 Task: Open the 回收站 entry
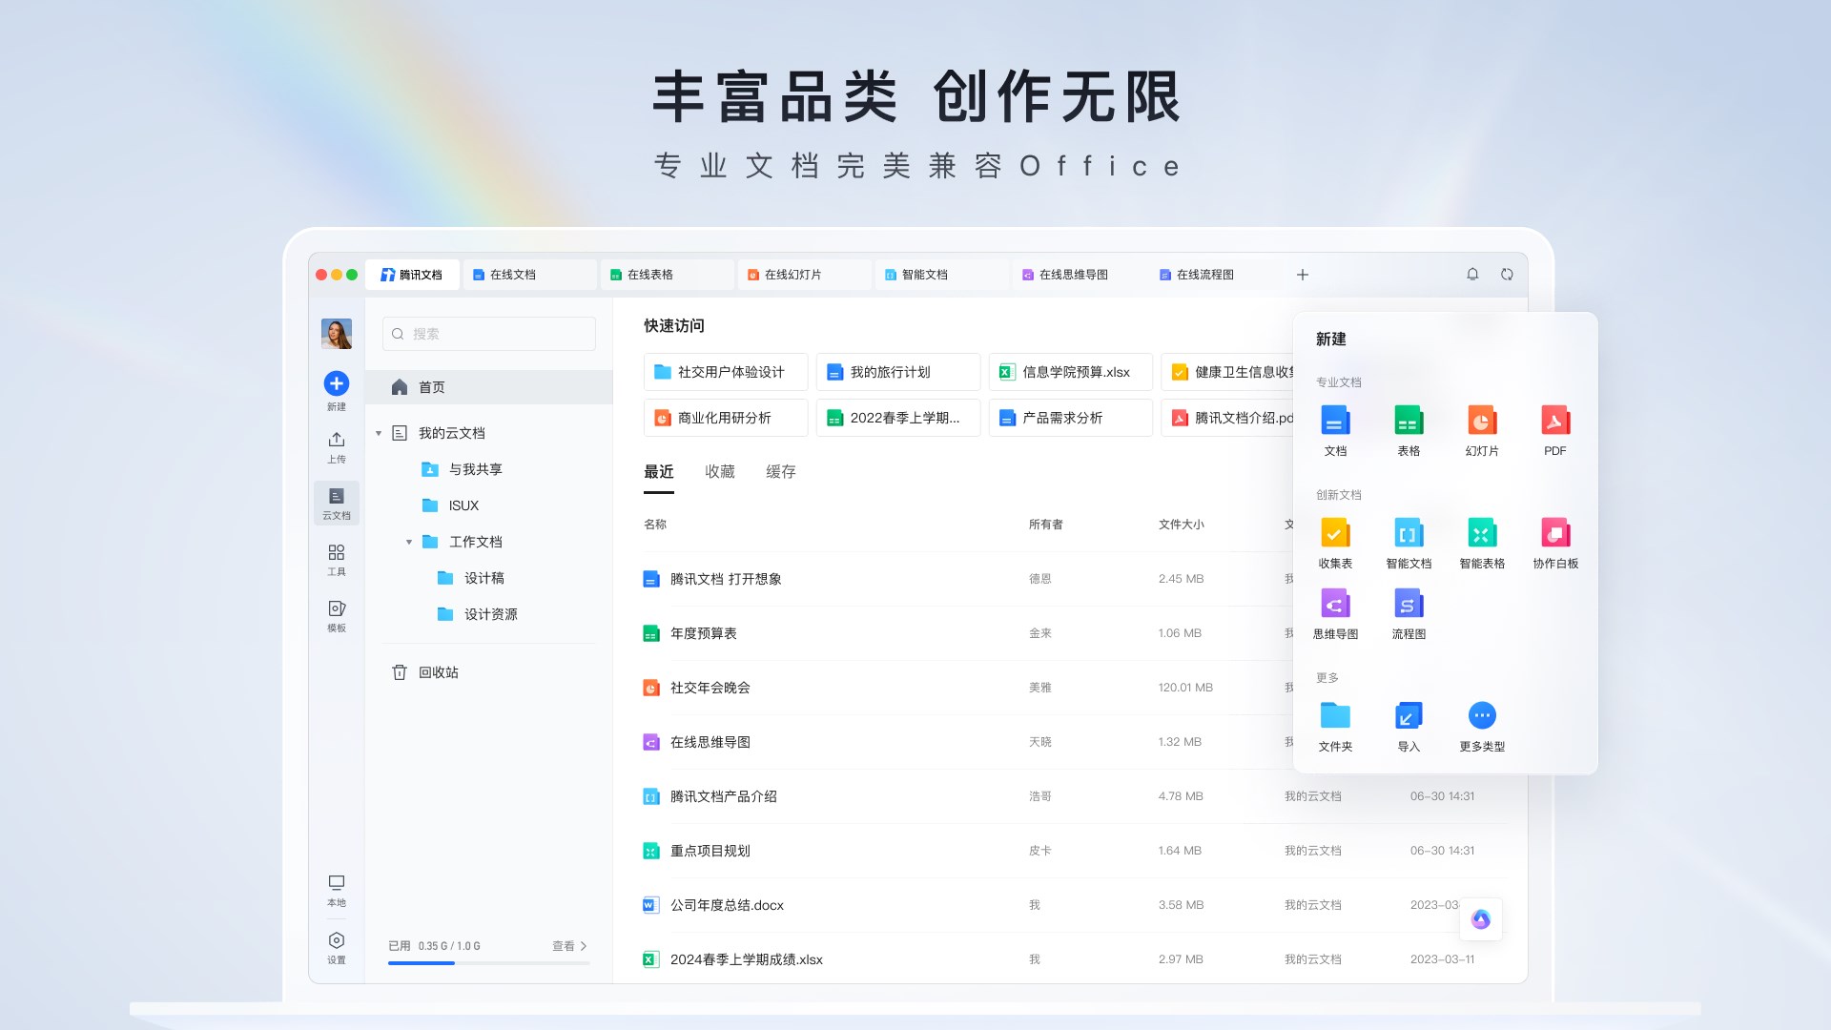pyautogui.click(x=438, y=672)
